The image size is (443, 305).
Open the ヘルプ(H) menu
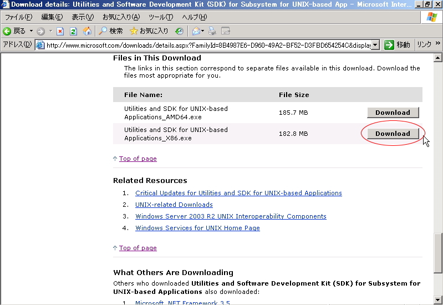point(195,17)
